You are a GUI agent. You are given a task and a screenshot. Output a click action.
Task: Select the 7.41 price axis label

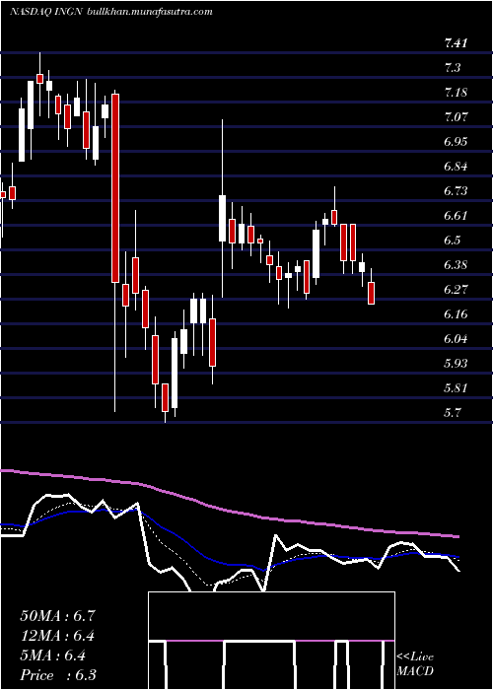456,43
